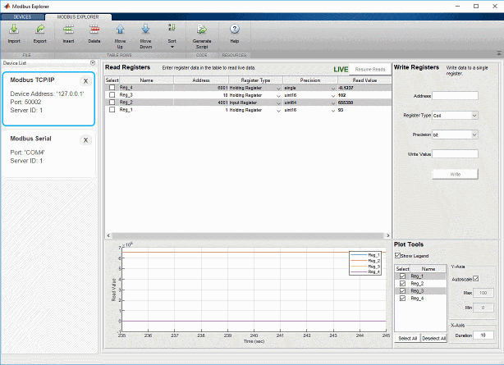Move the row down
Image resolution: width=504 pixels, height=365 pixels.
[x=145, y=36]
